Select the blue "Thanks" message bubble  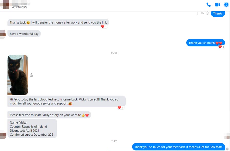point(218,14)
